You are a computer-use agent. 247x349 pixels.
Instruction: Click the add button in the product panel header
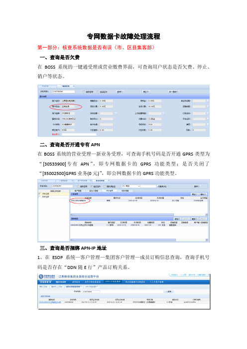pyautogui.click(x=194, y=194)
